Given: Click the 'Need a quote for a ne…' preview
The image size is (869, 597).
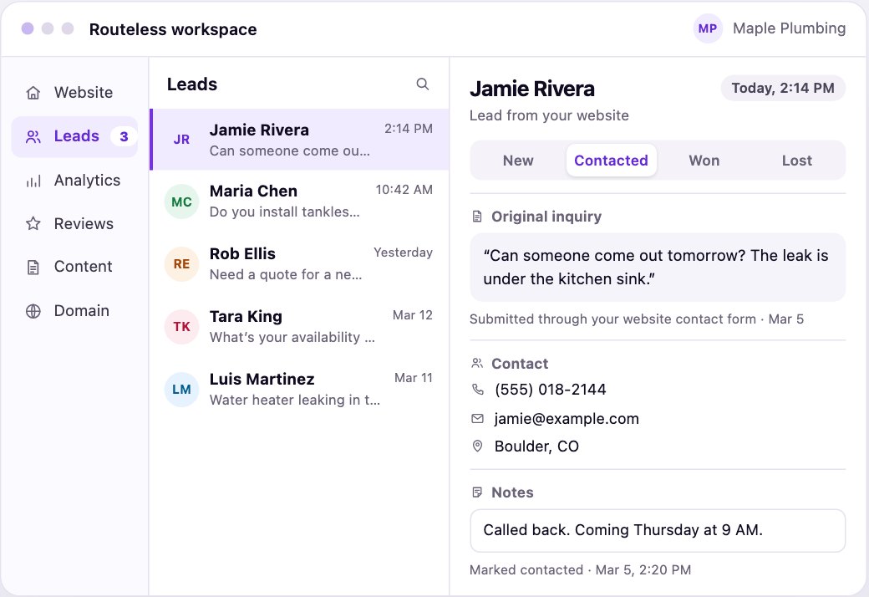Looking at the screenshot, I should coord(286,274).
